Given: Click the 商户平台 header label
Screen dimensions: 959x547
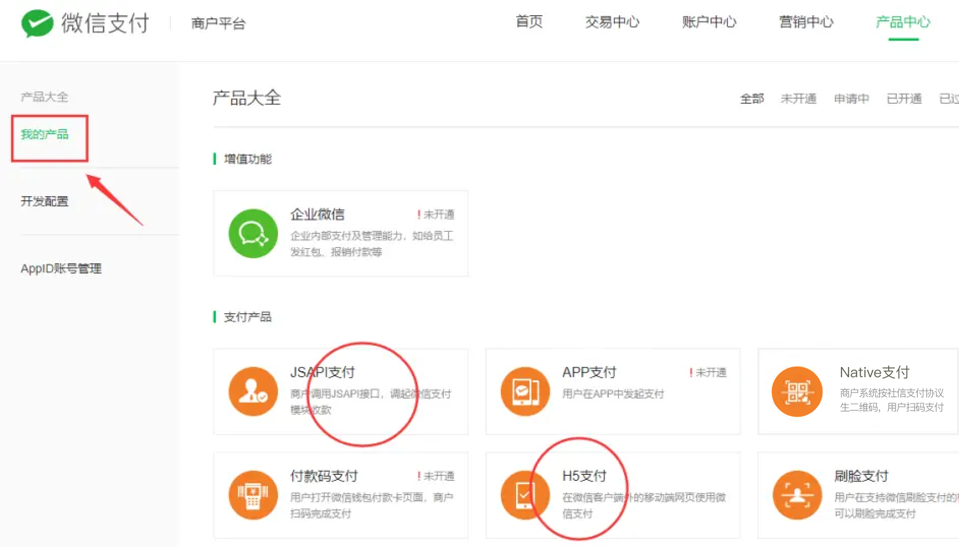Looking at the screenshot, I should [218, 23].
